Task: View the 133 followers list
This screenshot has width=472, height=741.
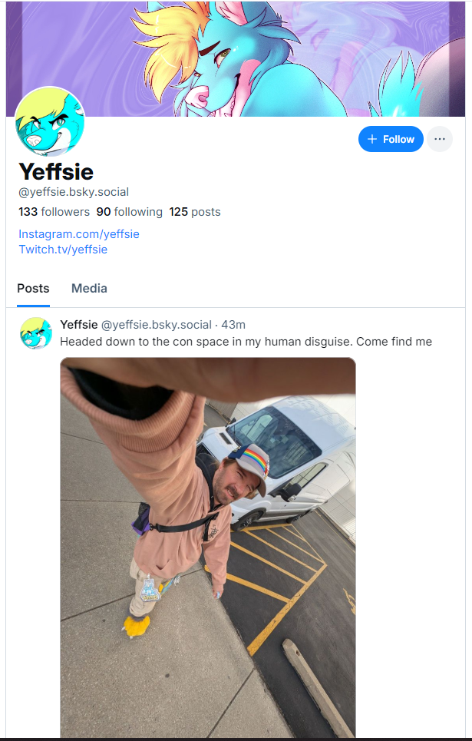Action: 54,212
